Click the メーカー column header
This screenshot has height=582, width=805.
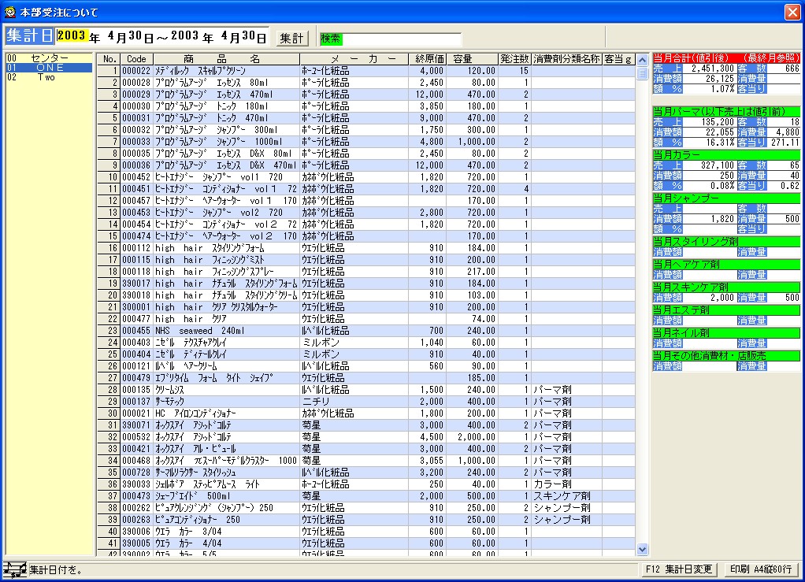pyautogui.click(x=354, y=59)
